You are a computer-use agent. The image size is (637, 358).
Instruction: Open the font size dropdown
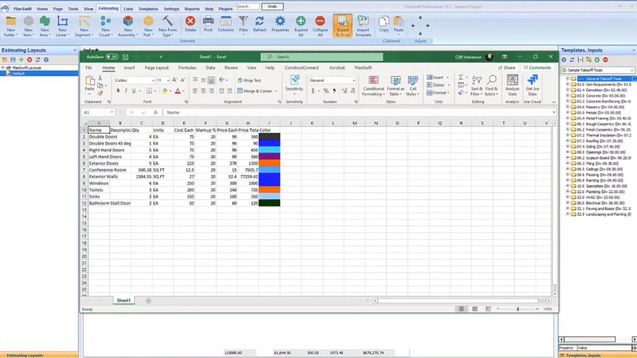click(x=168, y=81)
